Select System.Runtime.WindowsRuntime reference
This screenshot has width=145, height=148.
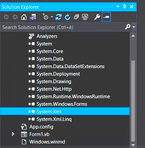73,97
